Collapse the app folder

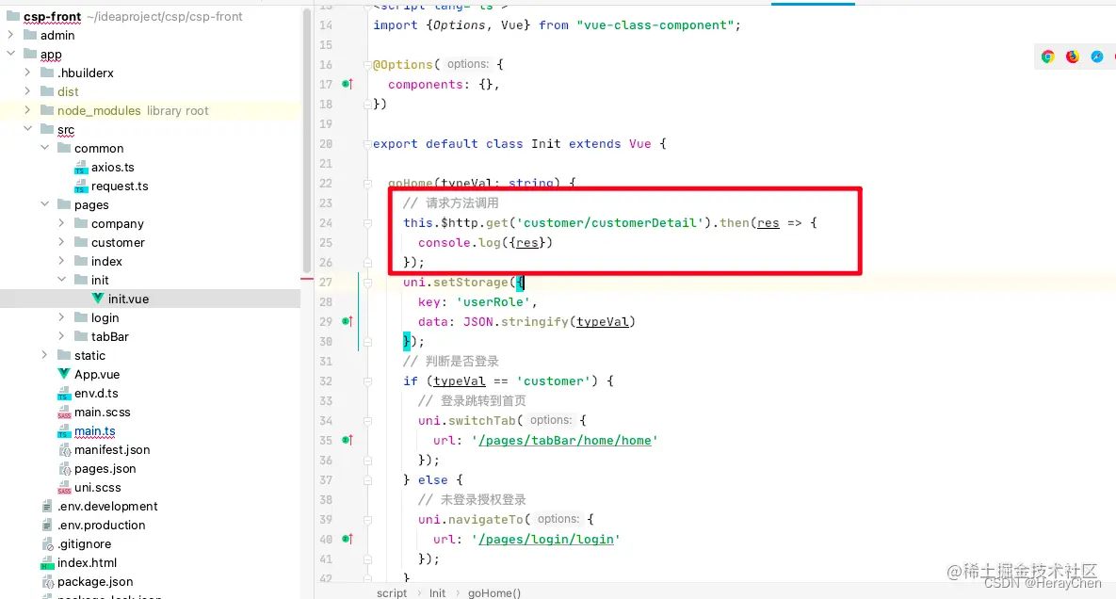pos(10,54)
